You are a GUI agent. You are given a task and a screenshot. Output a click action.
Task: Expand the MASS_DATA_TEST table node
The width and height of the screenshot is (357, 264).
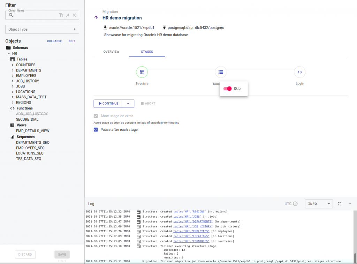point(13,97)
